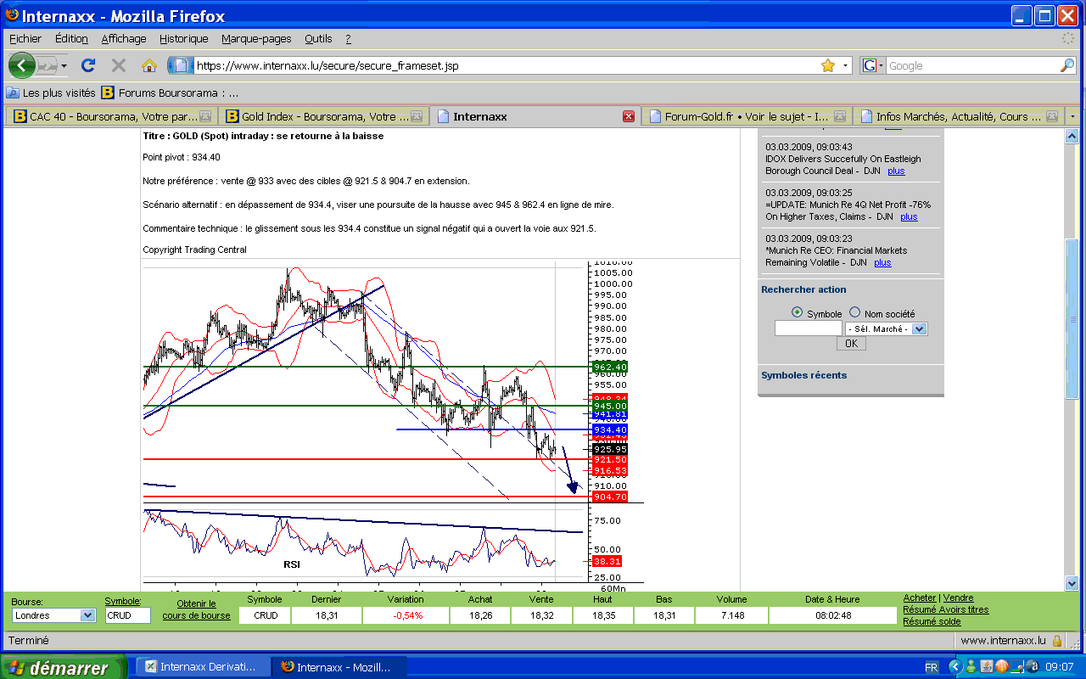
Task: Close the Internaxx tab
Action: [x=629, y=116]
